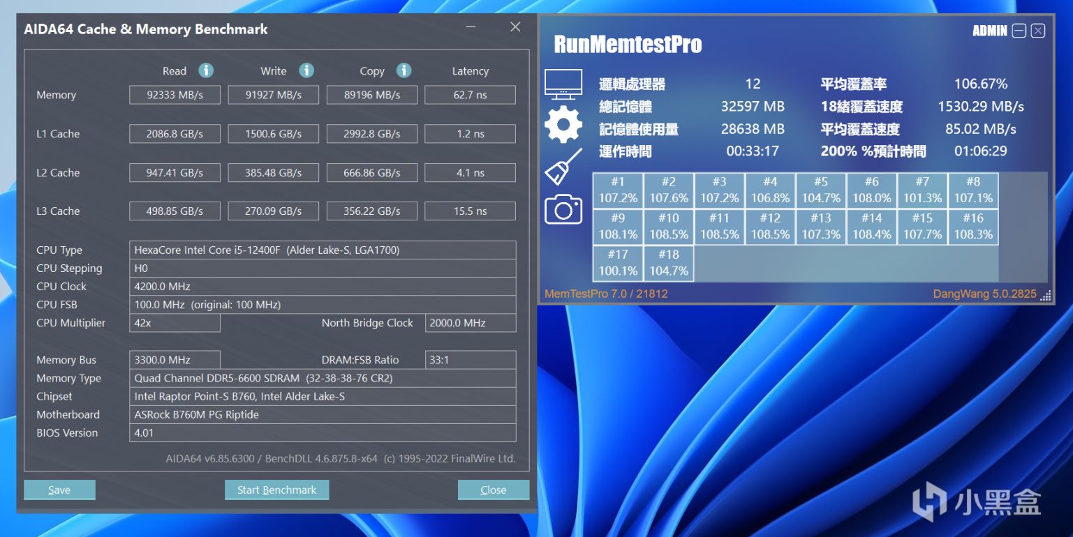
Task: Click the Memory Type field DDR5-6600
Action: pyautogui.click(x=323, y=378)
